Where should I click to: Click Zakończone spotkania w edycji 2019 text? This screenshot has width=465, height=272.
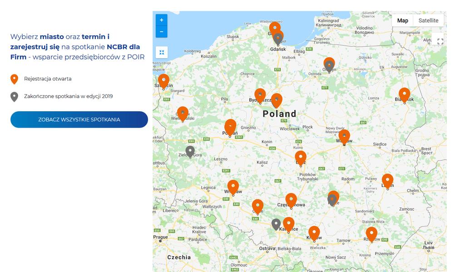tap(69, 96)
